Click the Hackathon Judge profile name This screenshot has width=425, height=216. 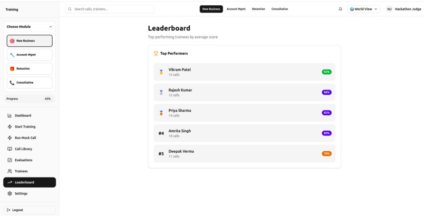tap(408, 9)
